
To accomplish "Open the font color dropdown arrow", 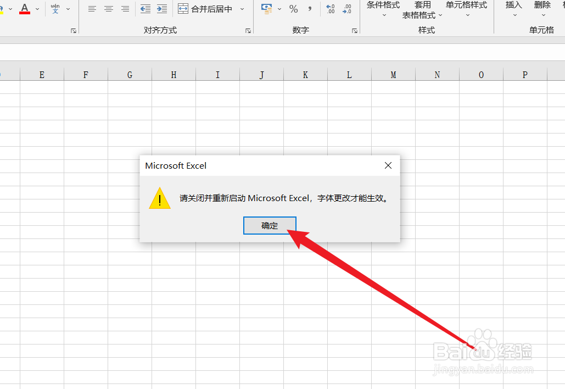I will pyautogui.click(x=37, y=9).
